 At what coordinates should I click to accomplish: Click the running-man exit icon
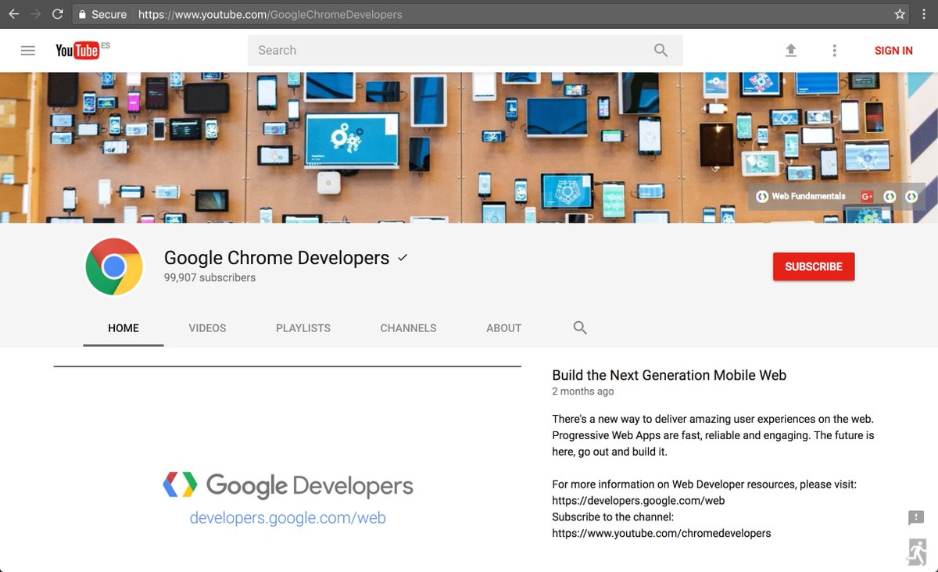[x=916, y=552]
